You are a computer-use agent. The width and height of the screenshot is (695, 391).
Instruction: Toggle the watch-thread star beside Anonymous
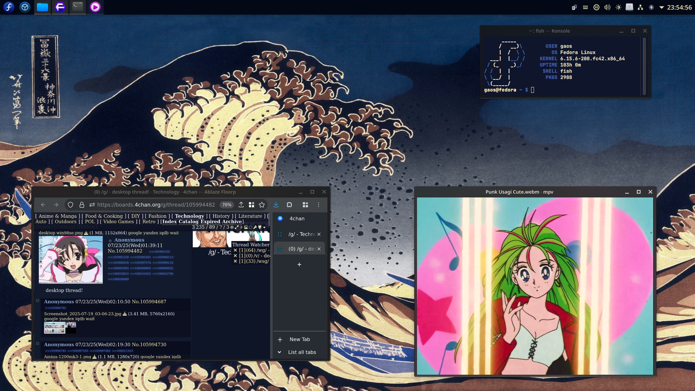coord(110,241)
